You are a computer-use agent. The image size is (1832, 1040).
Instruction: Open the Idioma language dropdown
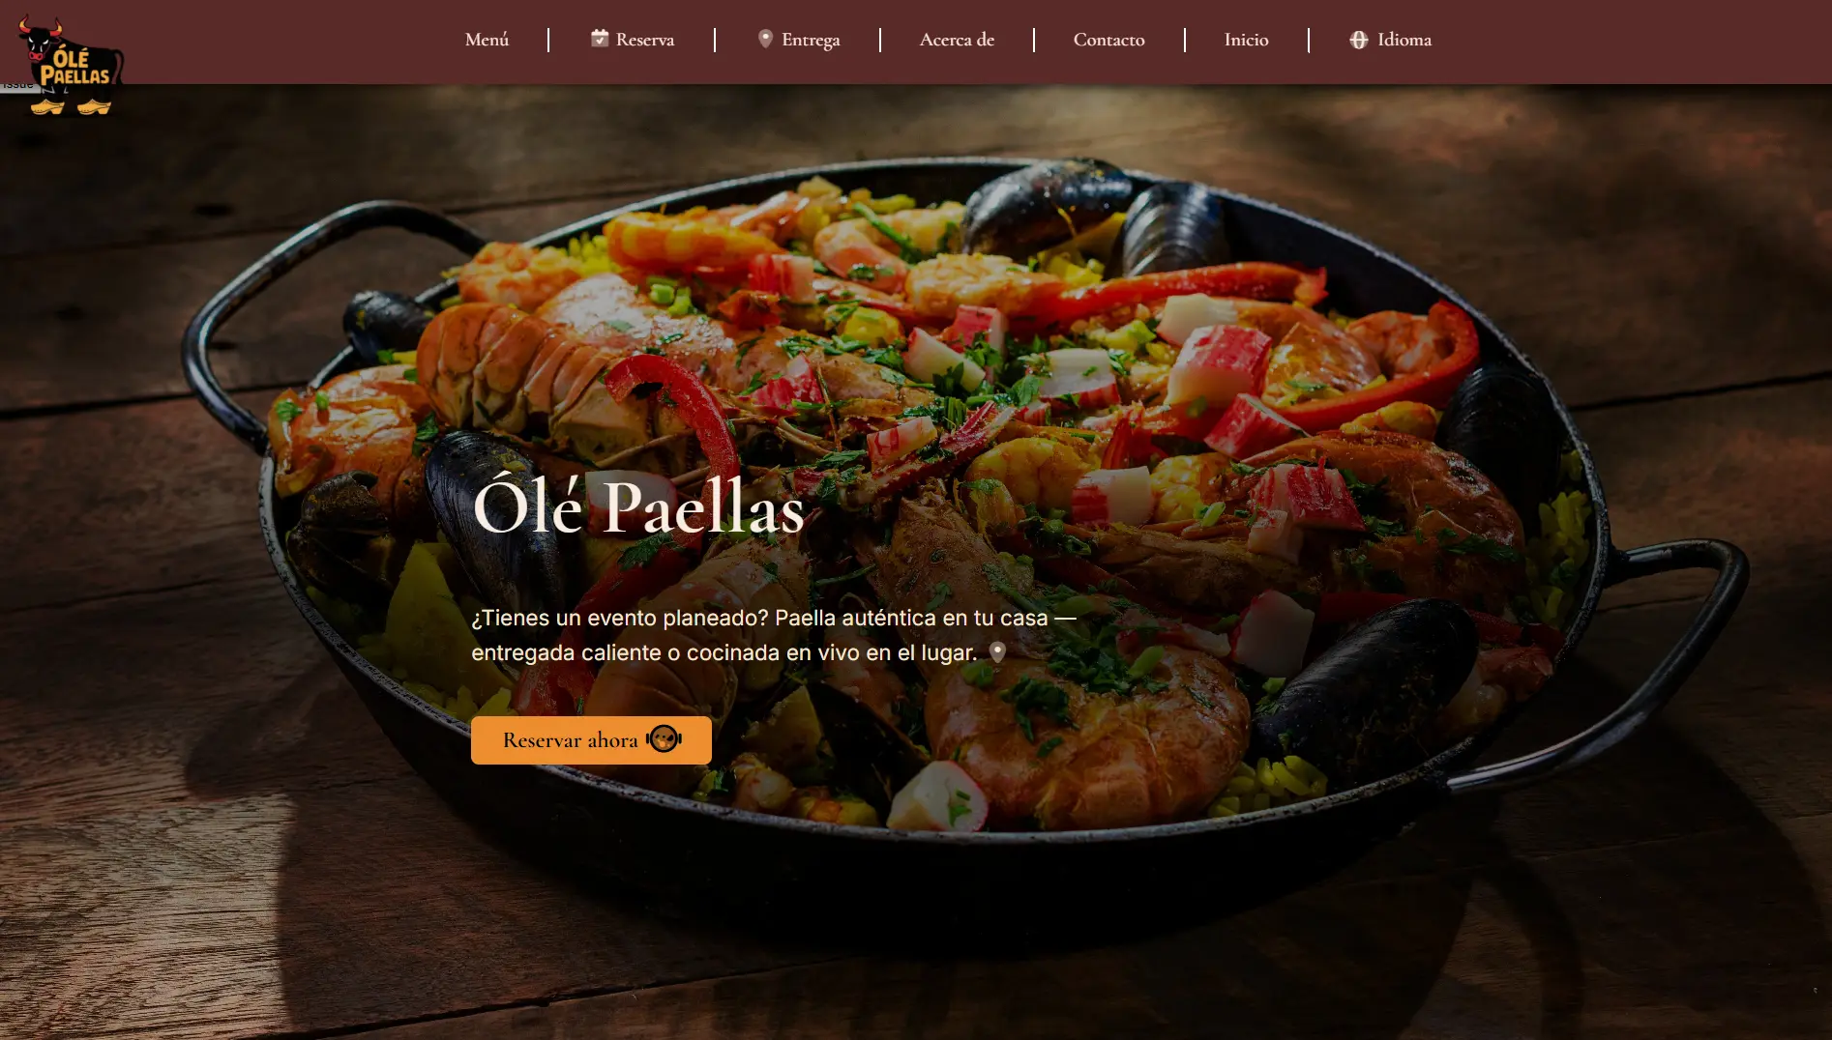click(x=1390, y=40)
